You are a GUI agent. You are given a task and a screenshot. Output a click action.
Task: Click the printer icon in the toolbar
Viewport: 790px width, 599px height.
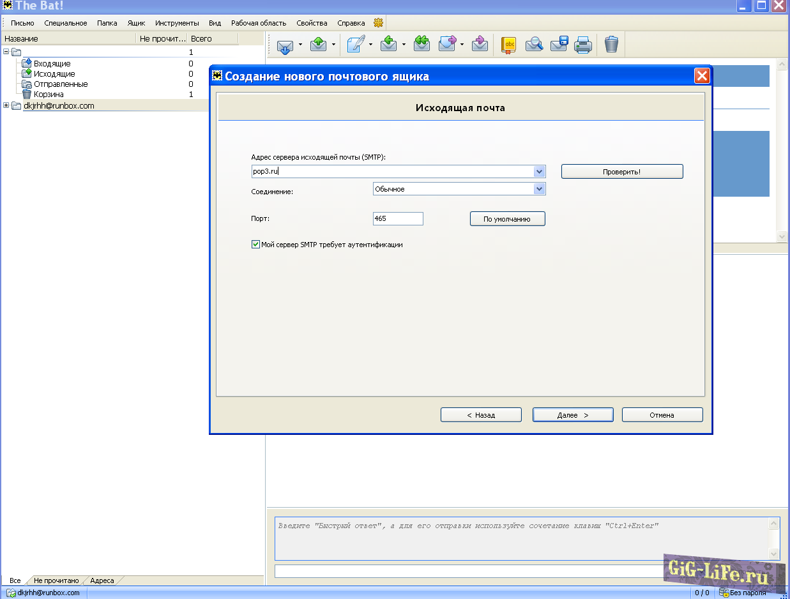point(583,45)
